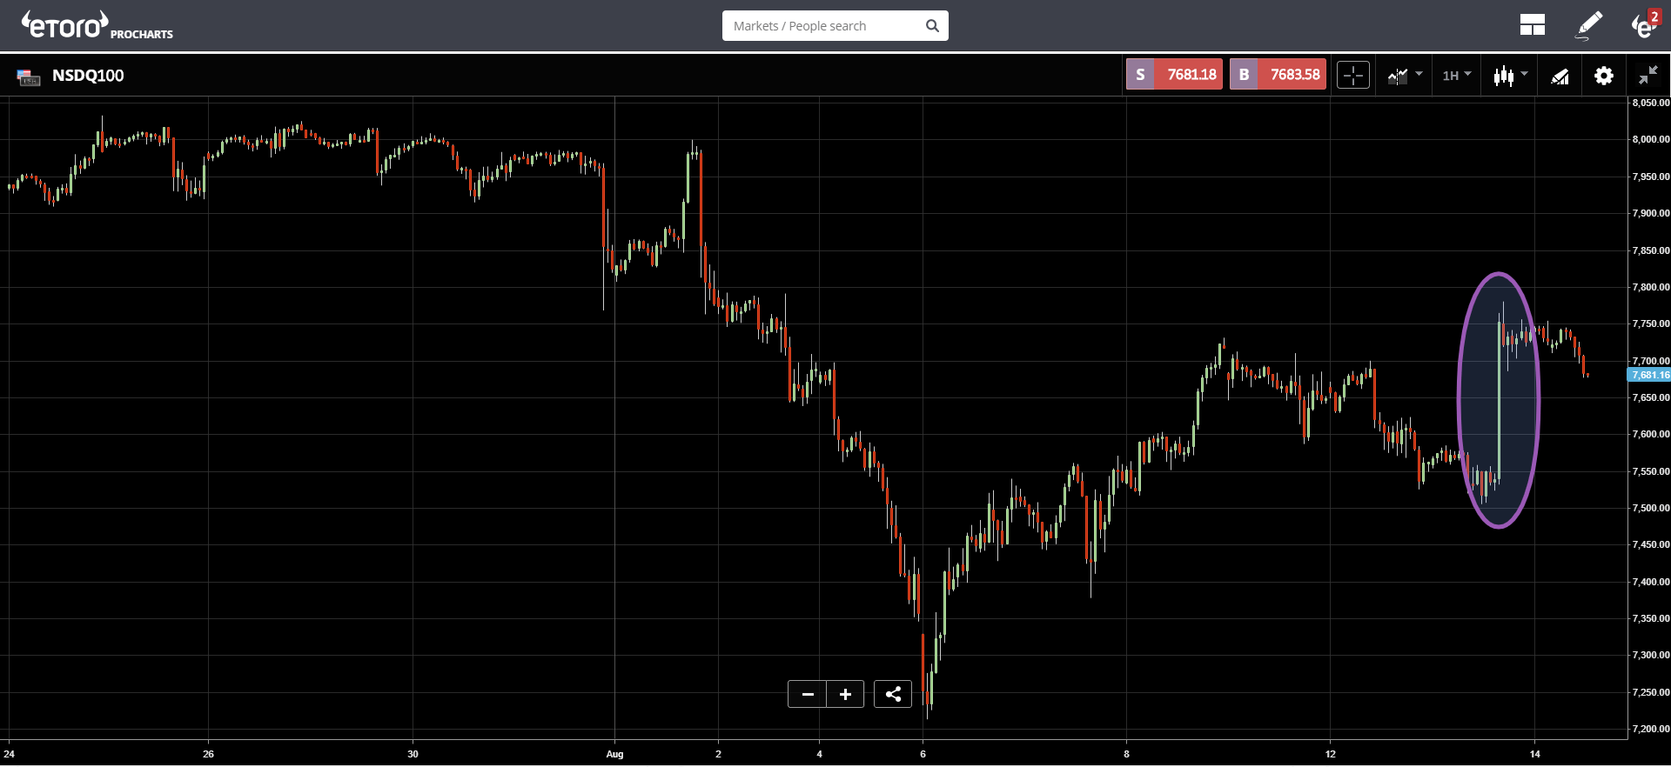
Task: Click the 8 date axis label
Action: pyautogui.click(x=1126, y=754)
